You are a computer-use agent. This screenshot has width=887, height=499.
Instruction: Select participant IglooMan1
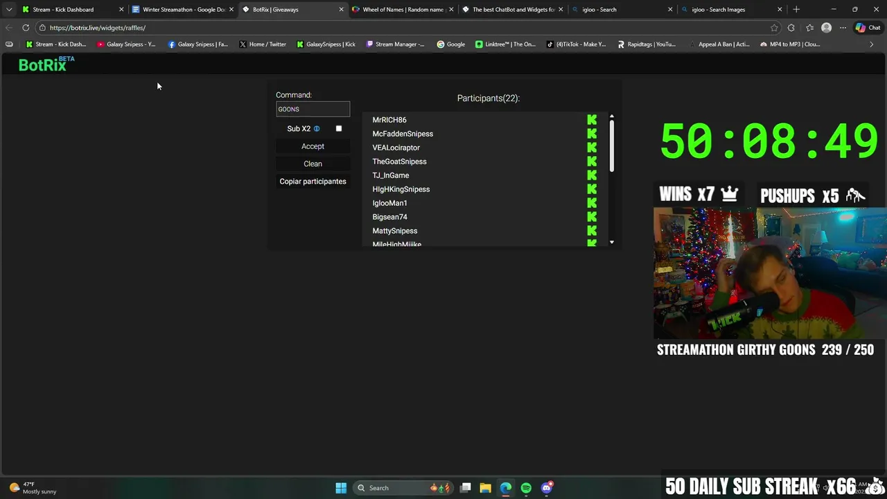tap(389, 203)
